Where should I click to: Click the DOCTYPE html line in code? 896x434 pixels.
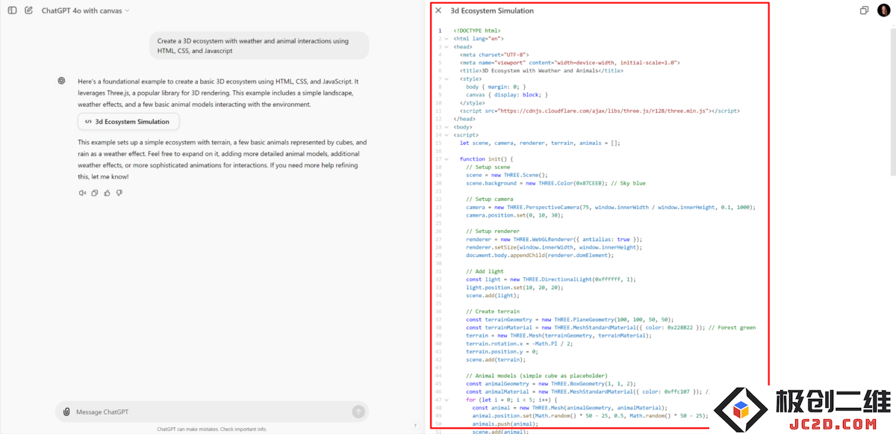tap(477, 31)
